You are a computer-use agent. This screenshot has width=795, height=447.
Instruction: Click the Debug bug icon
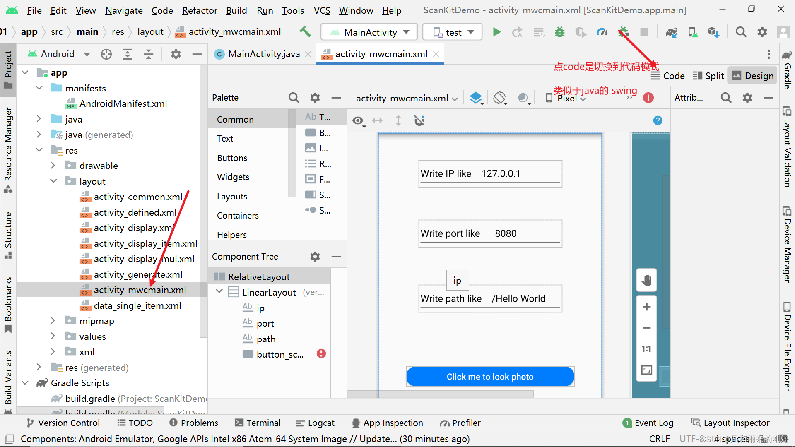560,32
